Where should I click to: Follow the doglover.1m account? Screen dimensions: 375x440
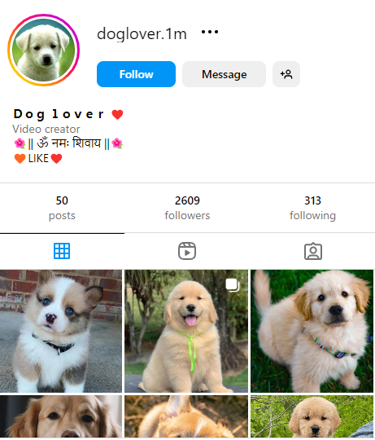coord(136,74)
